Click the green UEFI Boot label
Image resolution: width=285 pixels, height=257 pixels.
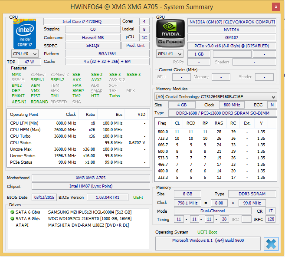(207, 232)
